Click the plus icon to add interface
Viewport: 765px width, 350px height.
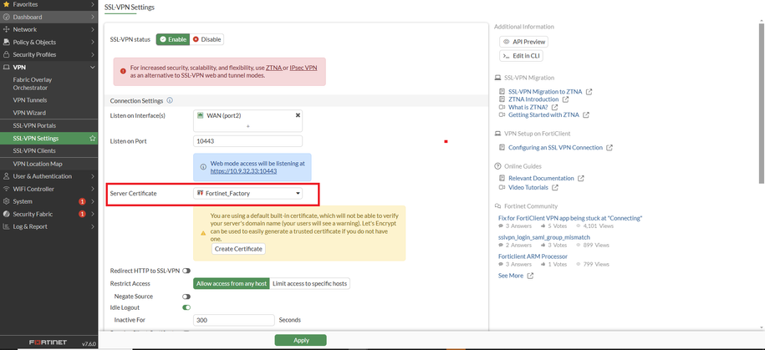point(247,126)
